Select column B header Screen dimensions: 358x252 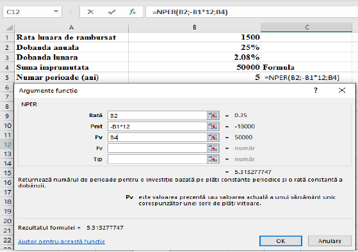(x=195, y=28)
